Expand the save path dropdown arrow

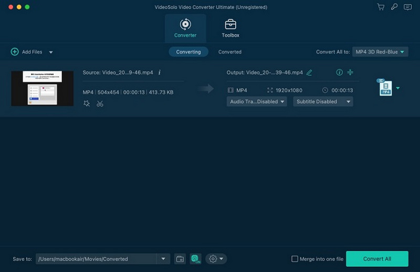(x=163, y=259)
